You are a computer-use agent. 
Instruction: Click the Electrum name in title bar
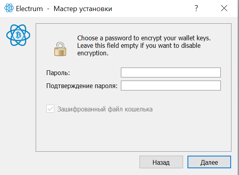[29, 9]
